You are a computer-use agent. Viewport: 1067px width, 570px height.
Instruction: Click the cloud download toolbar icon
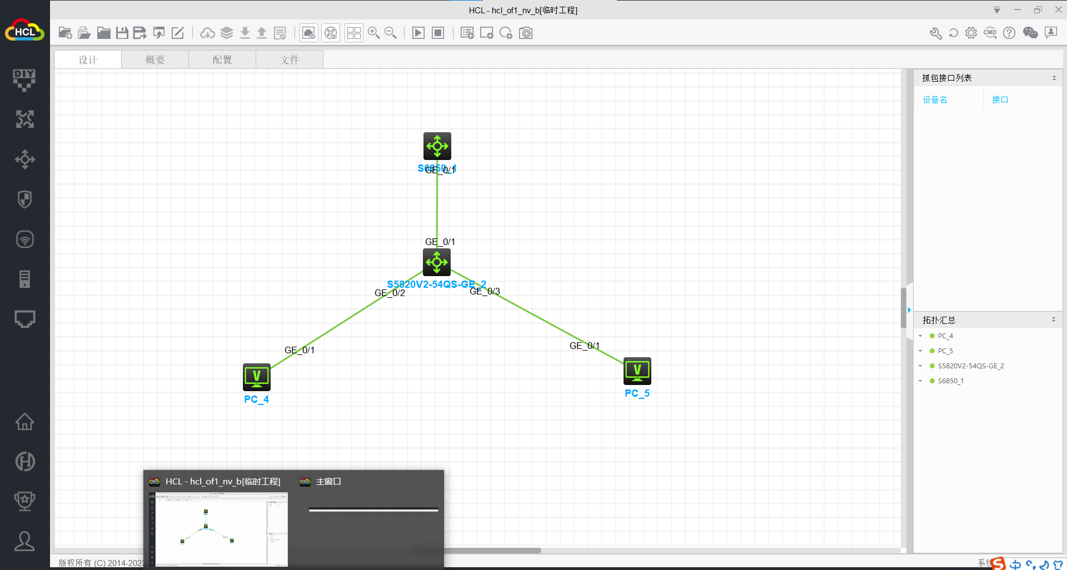pyautogui.click(x=208, y=33)
